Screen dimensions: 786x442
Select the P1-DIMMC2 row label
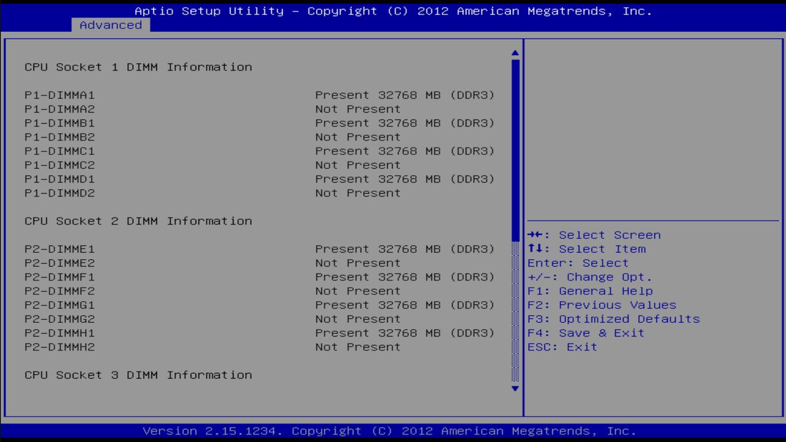pyautogui.click(x=60, y=165)
